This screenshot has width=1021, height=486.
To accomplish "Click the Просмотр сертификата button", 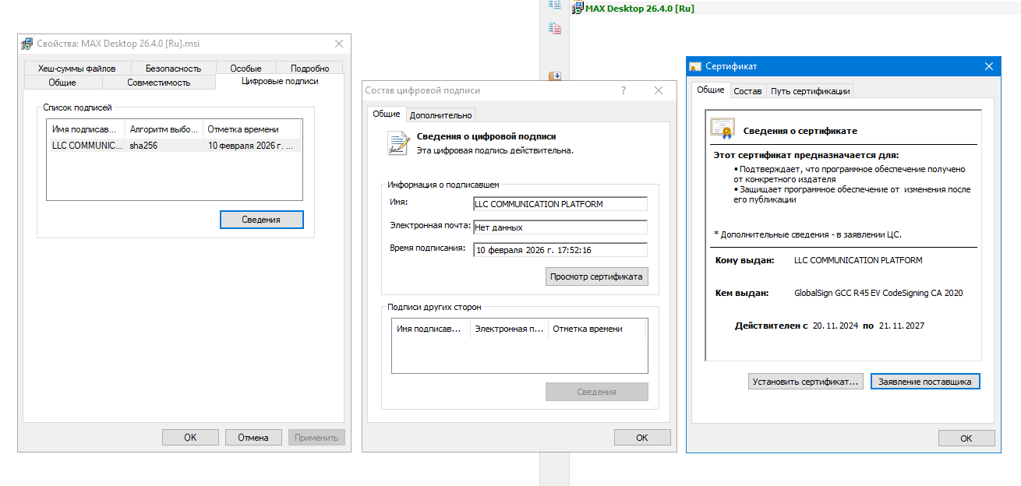I will (x=597, y=276).
